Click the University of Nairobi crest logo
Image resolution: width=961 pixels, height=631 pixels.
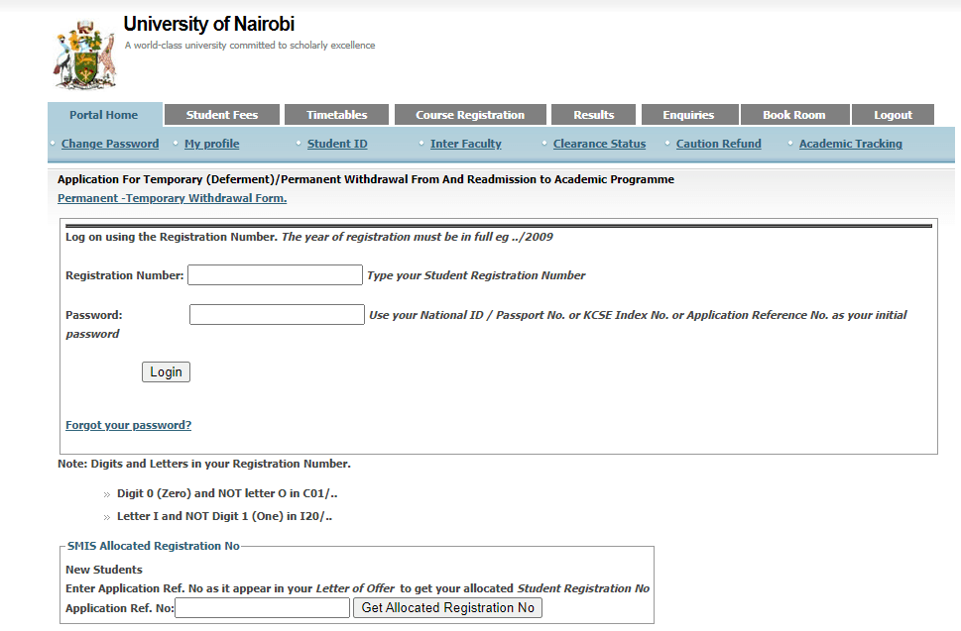(x=84, y=55)
